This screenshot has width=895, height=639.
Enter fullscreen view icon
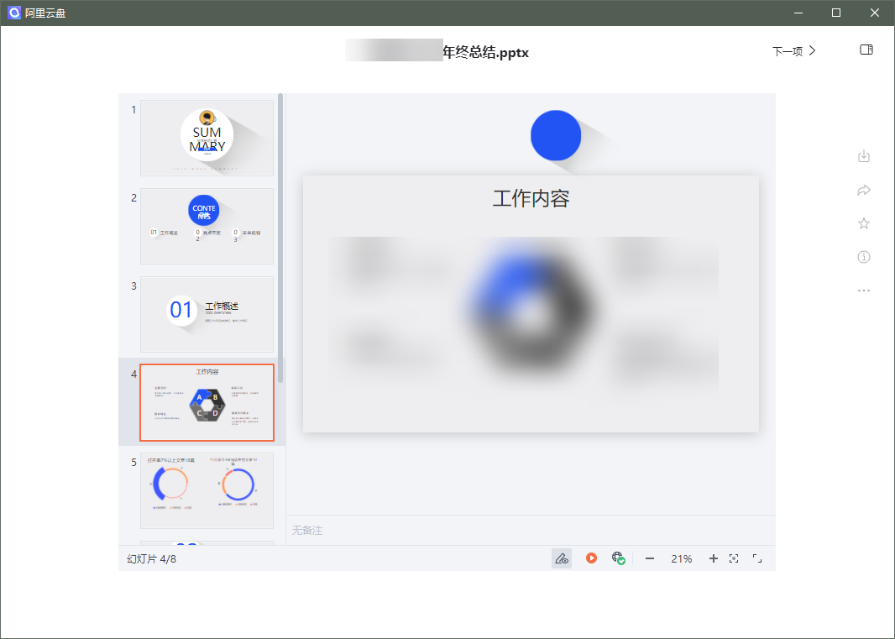[757, 558]
